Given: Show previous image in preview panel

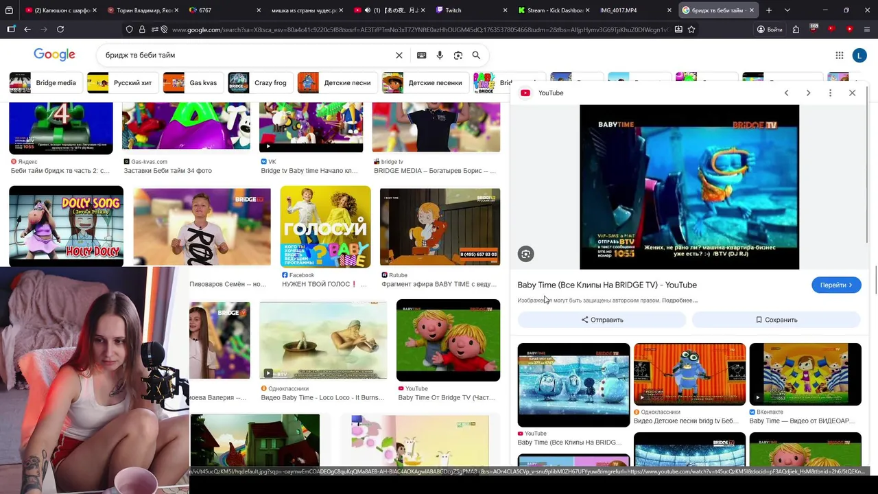Looking at the screenshot, I should tap(787, 93).
